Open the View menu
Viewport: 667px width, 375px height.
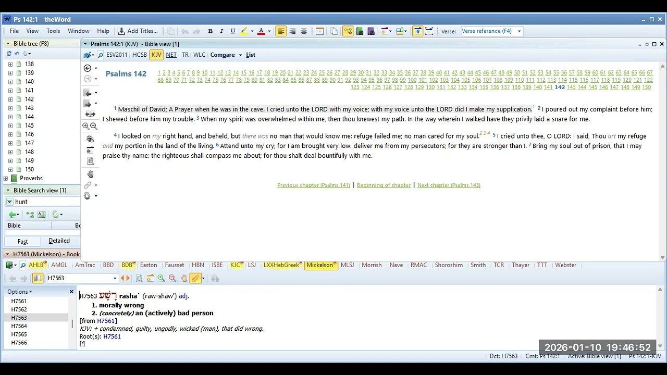(x=32, y=31)
